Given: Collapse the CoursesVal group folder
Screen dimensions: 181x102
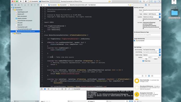Looking at the screenshot, I should point(13,10).
